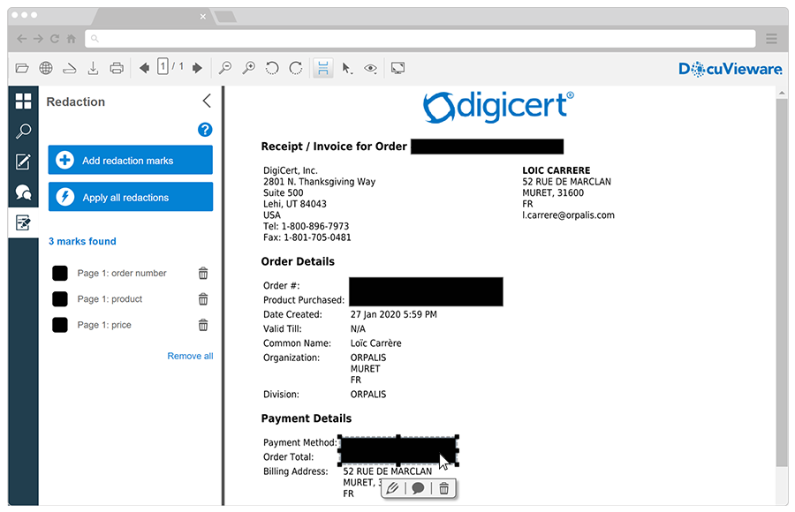Rotate the page clockwise
The width and height of the screenshot is (795, 512).
click(x=296, y=68)
